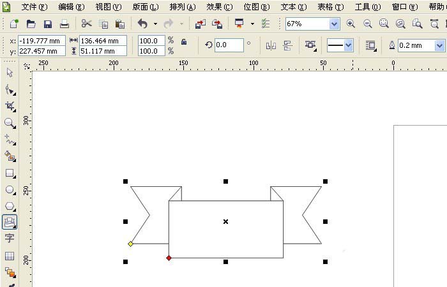This screenshot has width=447, height=287.
Task: Click the Zoom to Page icon
Action: [418, 24]
